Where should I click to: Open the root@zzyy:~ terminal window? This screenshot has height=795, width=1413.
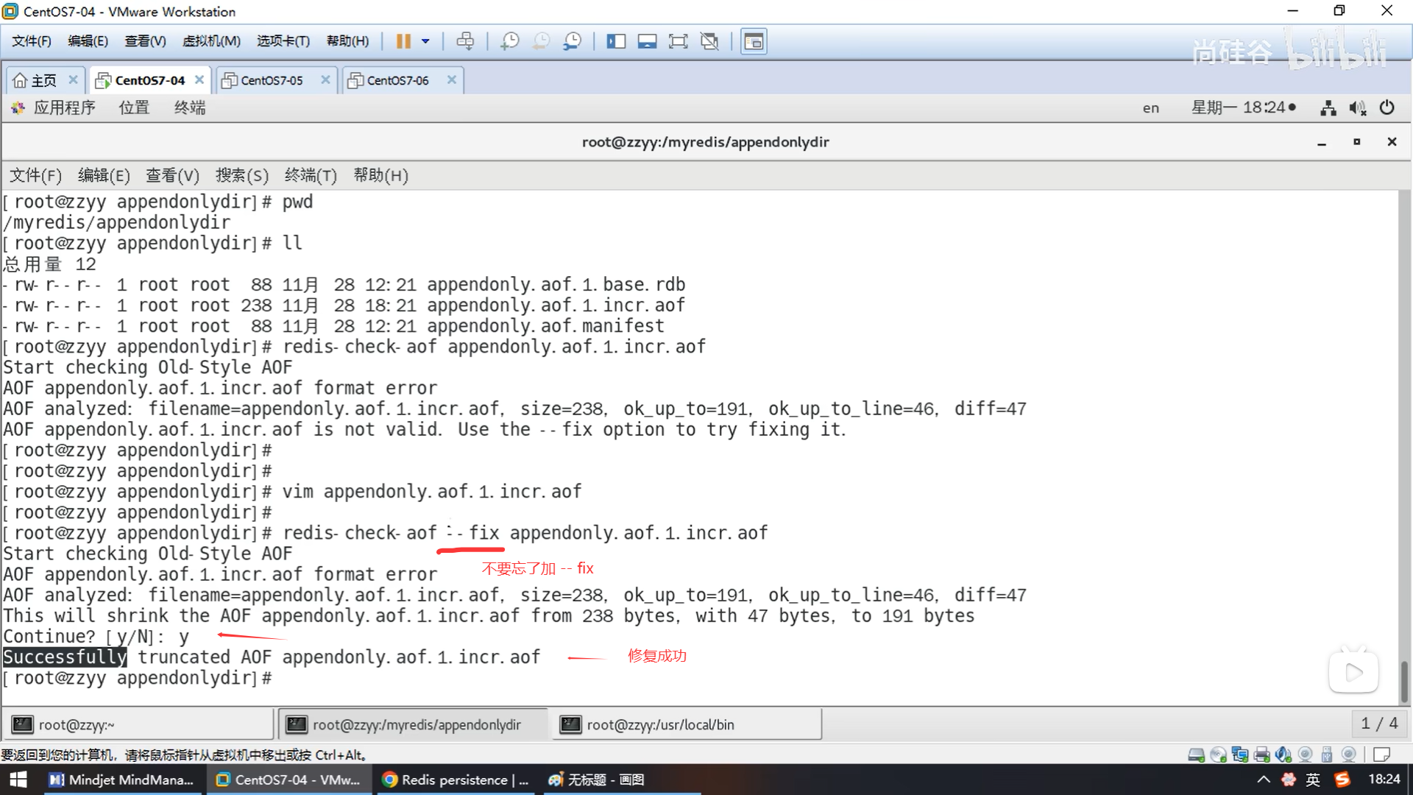pyautogui.click(x=77, y=725)
